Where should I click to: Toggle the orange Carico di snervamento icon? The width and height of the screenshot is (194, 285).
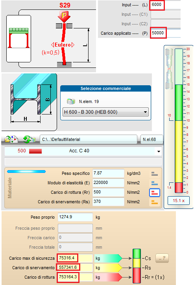point(155,202)
